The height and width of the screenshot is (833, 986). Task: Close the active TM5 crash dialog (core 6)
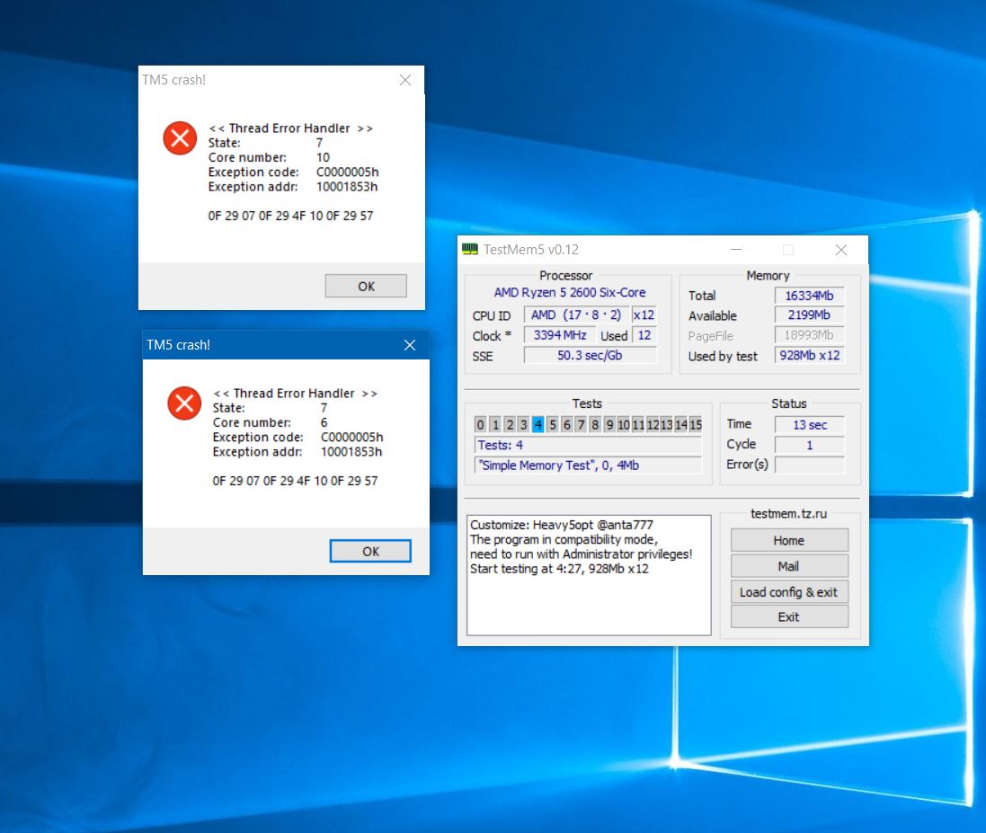410,345
